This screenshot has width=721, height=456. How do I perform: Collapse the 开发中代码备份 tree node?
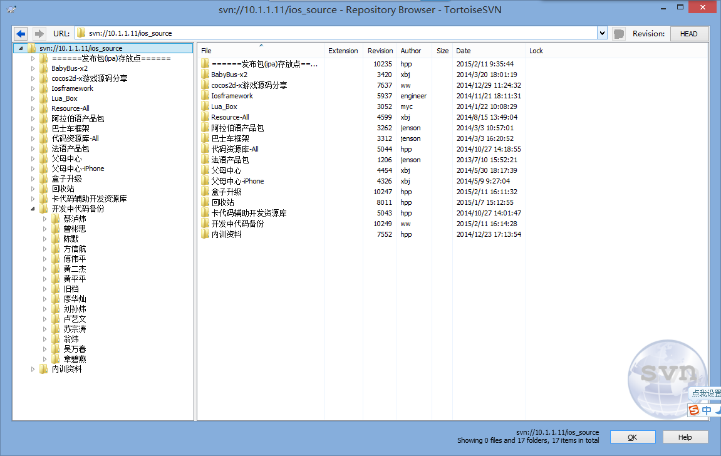tap(33, 209)
